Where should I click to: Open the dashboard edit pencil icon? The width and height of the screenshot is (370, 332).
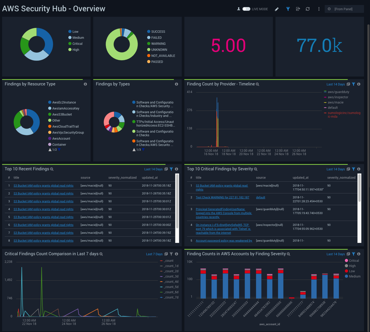point(277,9)
